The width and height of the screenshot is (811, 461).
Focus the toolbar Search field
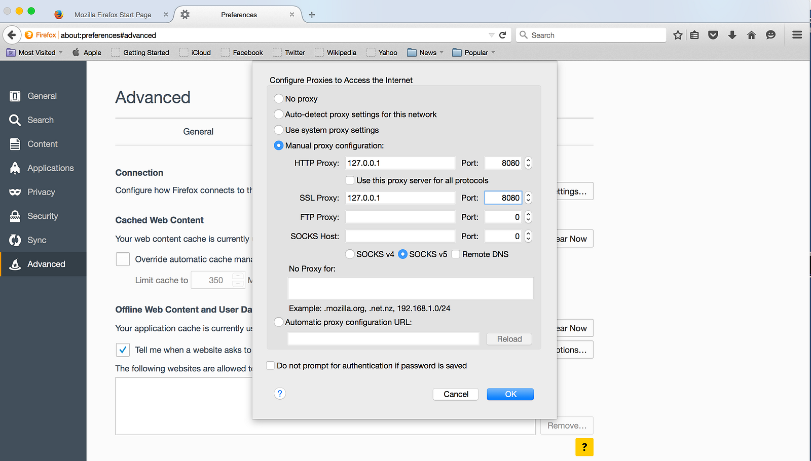(x=592, y=35)
